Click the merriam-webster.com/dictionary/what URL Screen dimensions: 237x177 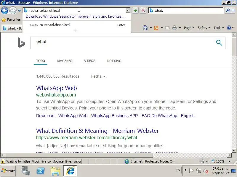[87, 137]
